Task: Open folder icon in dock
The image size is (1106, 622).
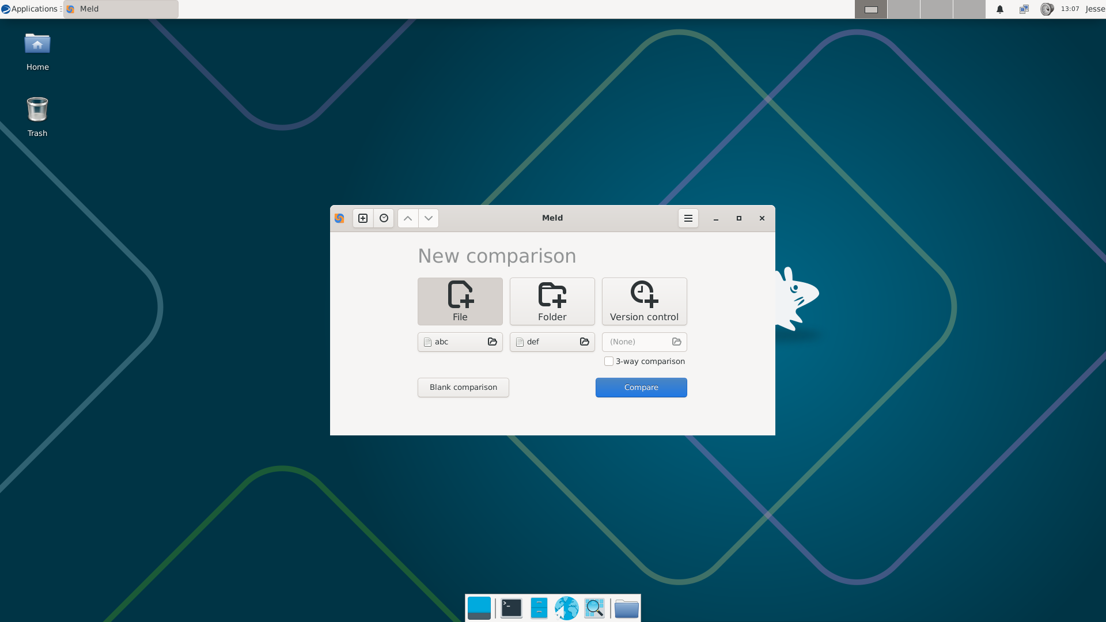Action: (x=627, y=608)
